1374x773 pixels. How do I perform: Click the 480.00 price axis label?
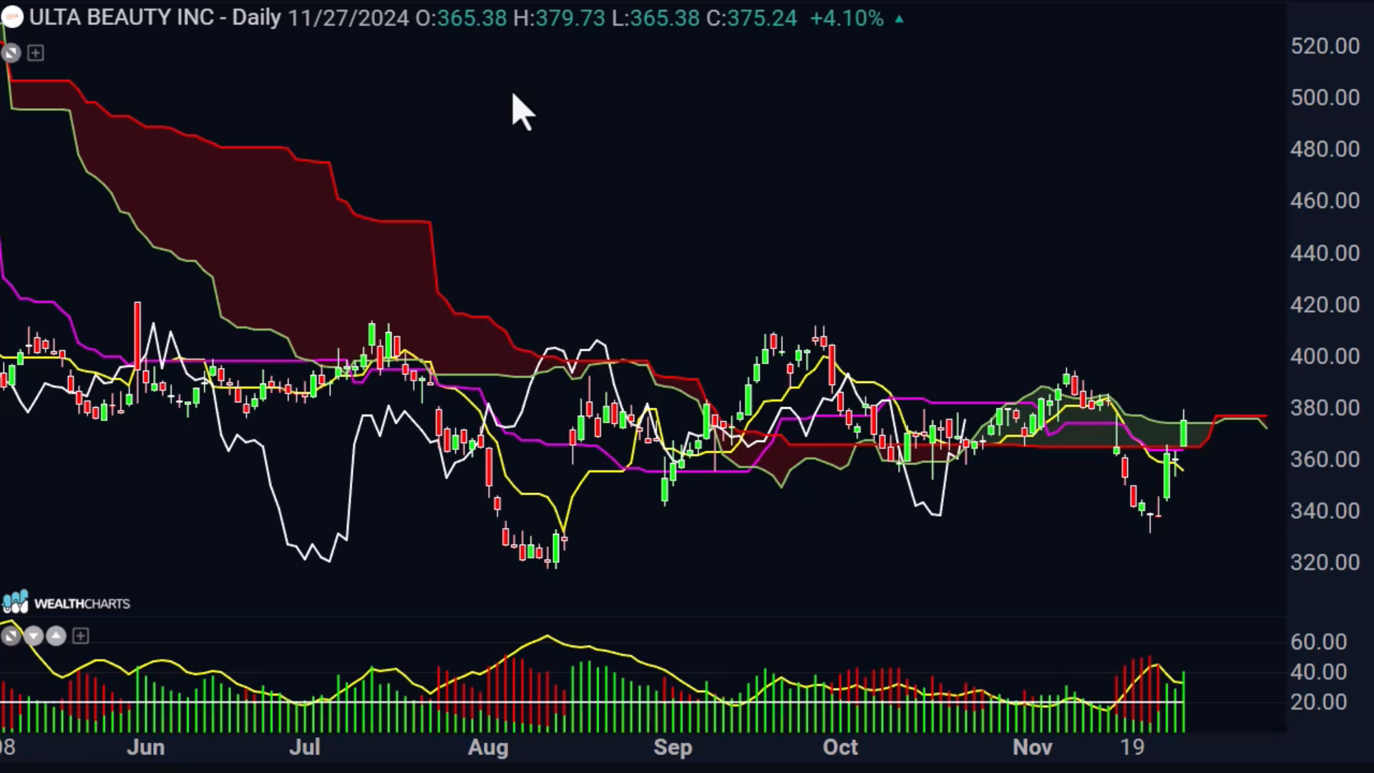1325,149
